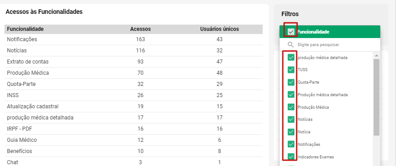Click the filter list scroll-up arrow

[376, 55]
